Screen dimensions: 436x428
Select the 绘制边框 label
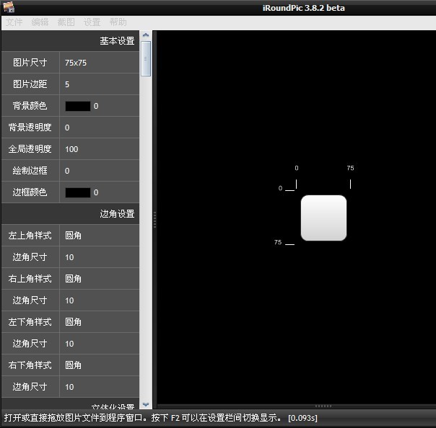[x=30, y=171]
